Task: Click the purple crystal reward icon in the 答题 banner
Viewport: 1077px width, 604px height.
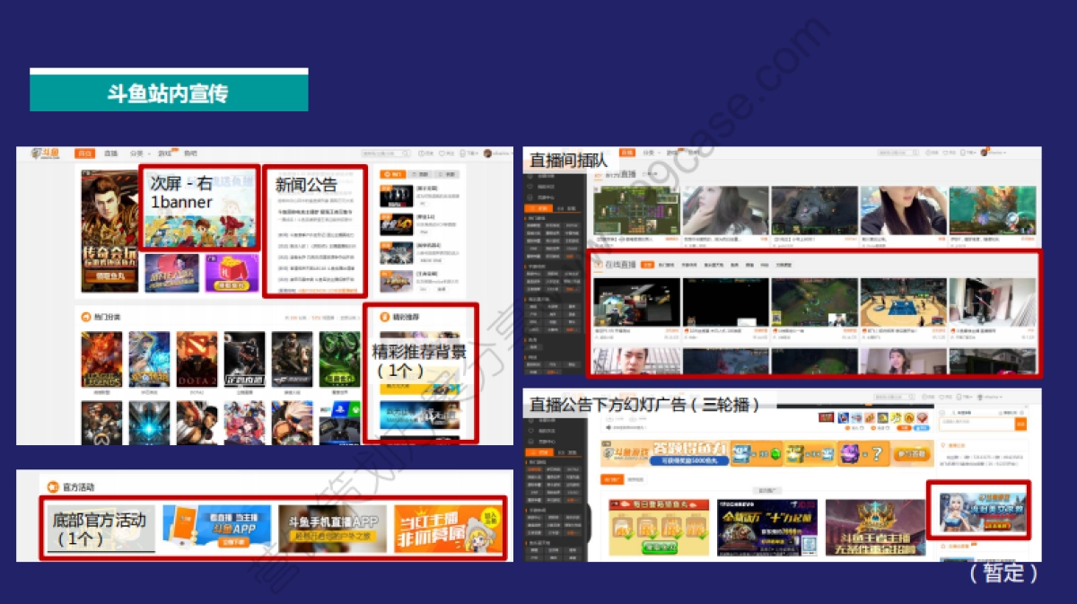Action: click(x=848, y=453)
